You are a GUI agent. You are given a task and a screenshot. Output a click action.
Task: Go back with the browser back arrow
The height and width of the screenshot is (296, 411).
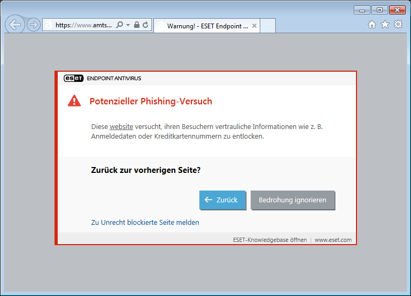[x=15, y=25]
